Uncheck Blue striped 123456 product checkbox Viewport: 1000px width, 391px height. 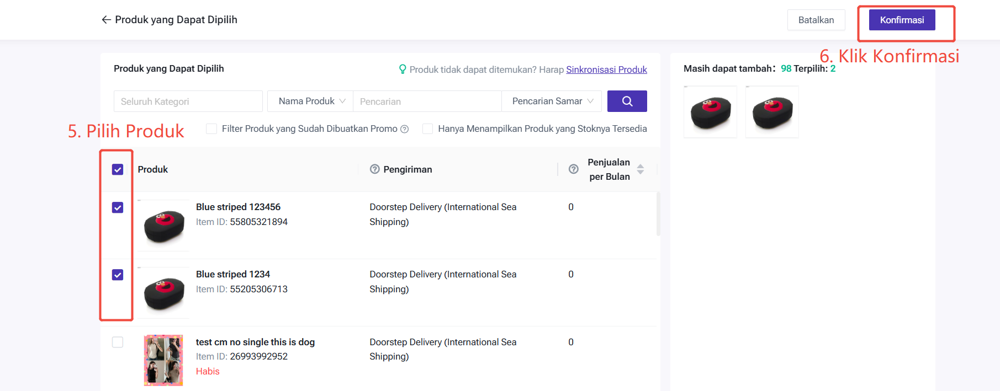(118, 207)
